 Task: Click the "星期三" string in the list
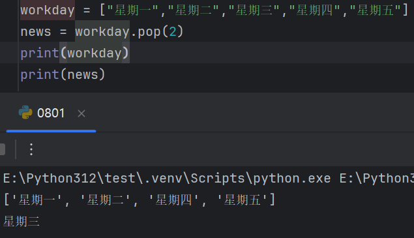254,10
